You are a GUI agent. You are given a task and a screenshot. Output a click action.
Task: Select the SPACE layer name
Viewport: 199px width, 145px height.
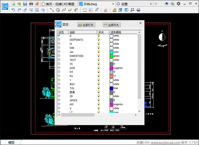(73, 100)
